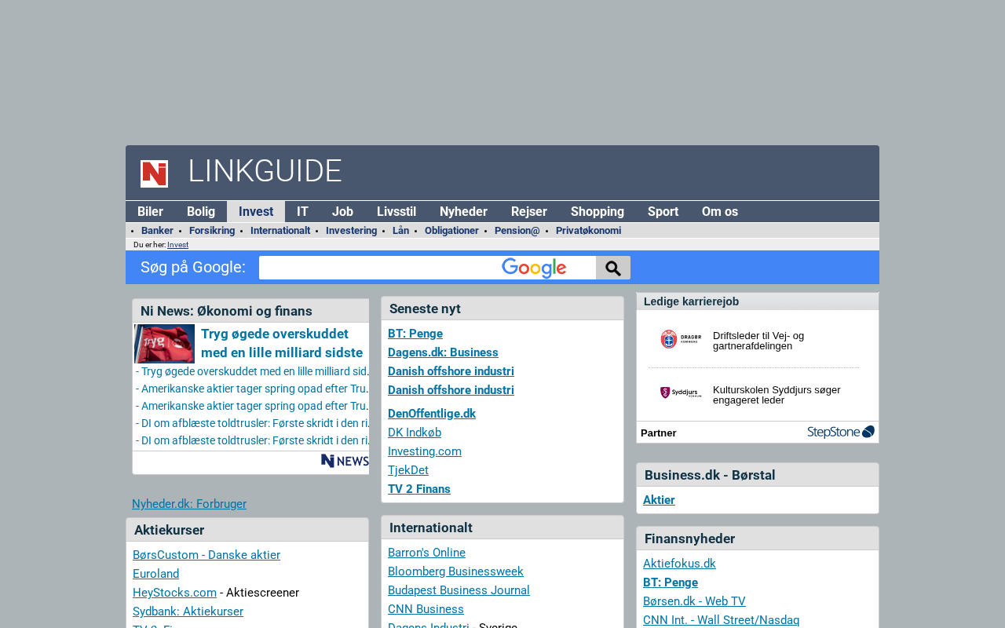Click the Dragør Kommune logo
1005x628 pixels.
pos(681,340)
